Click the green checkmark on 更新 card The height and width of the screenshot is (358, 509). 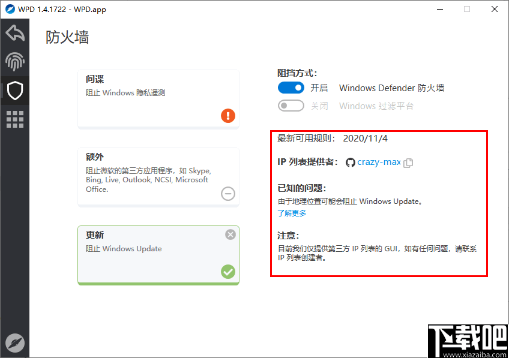227,272
